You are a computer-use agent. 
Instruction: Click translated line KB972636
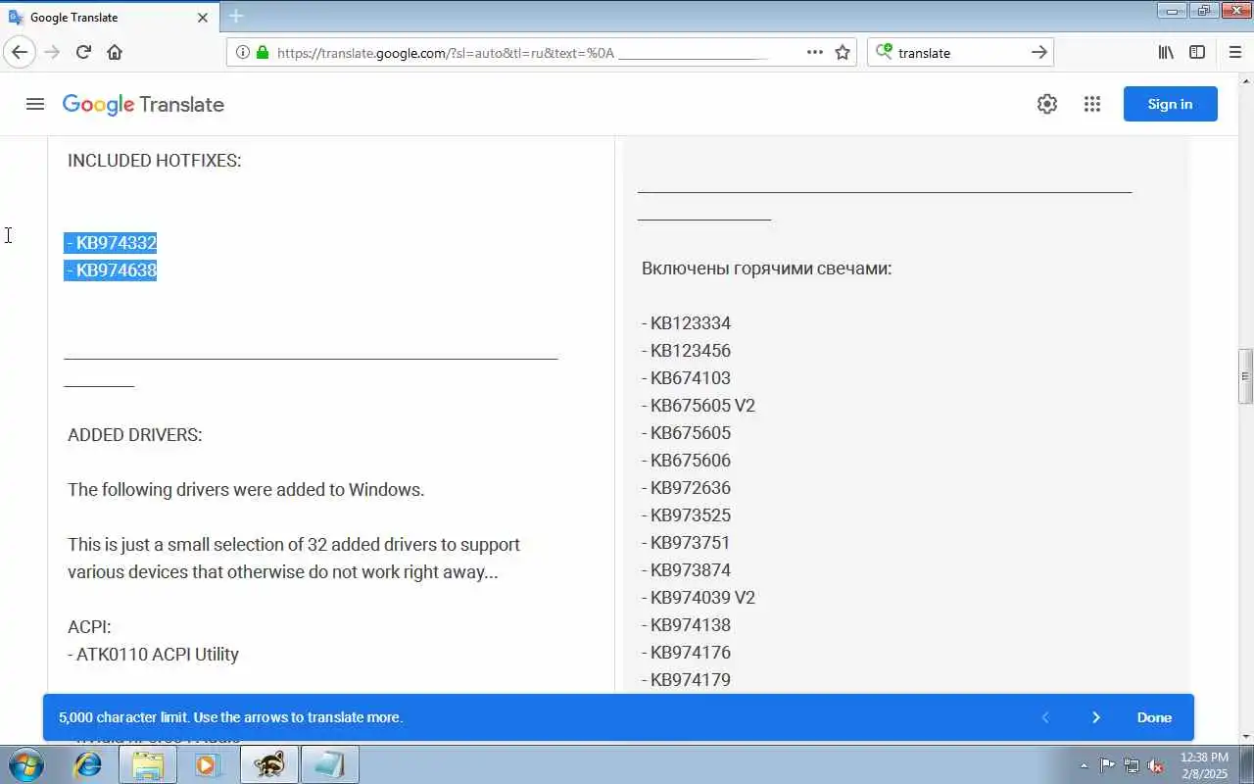point(686,488)
